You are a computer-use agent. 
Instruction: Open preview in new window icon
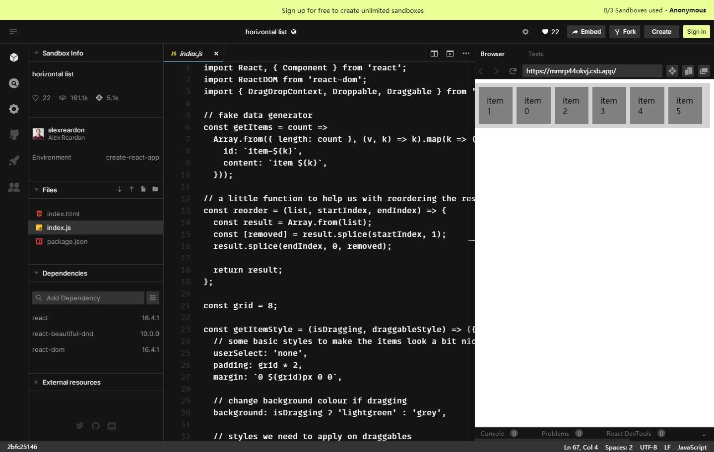click(704, 71)
